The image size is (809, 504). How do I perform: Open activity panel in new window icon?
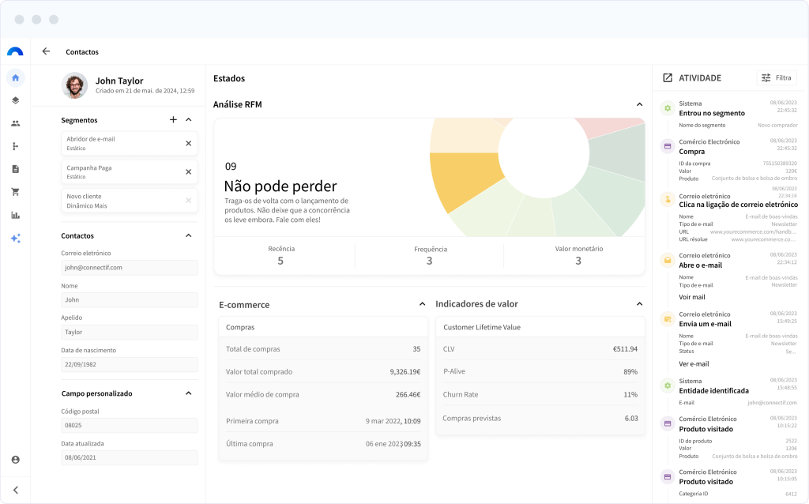pos(668,77)
